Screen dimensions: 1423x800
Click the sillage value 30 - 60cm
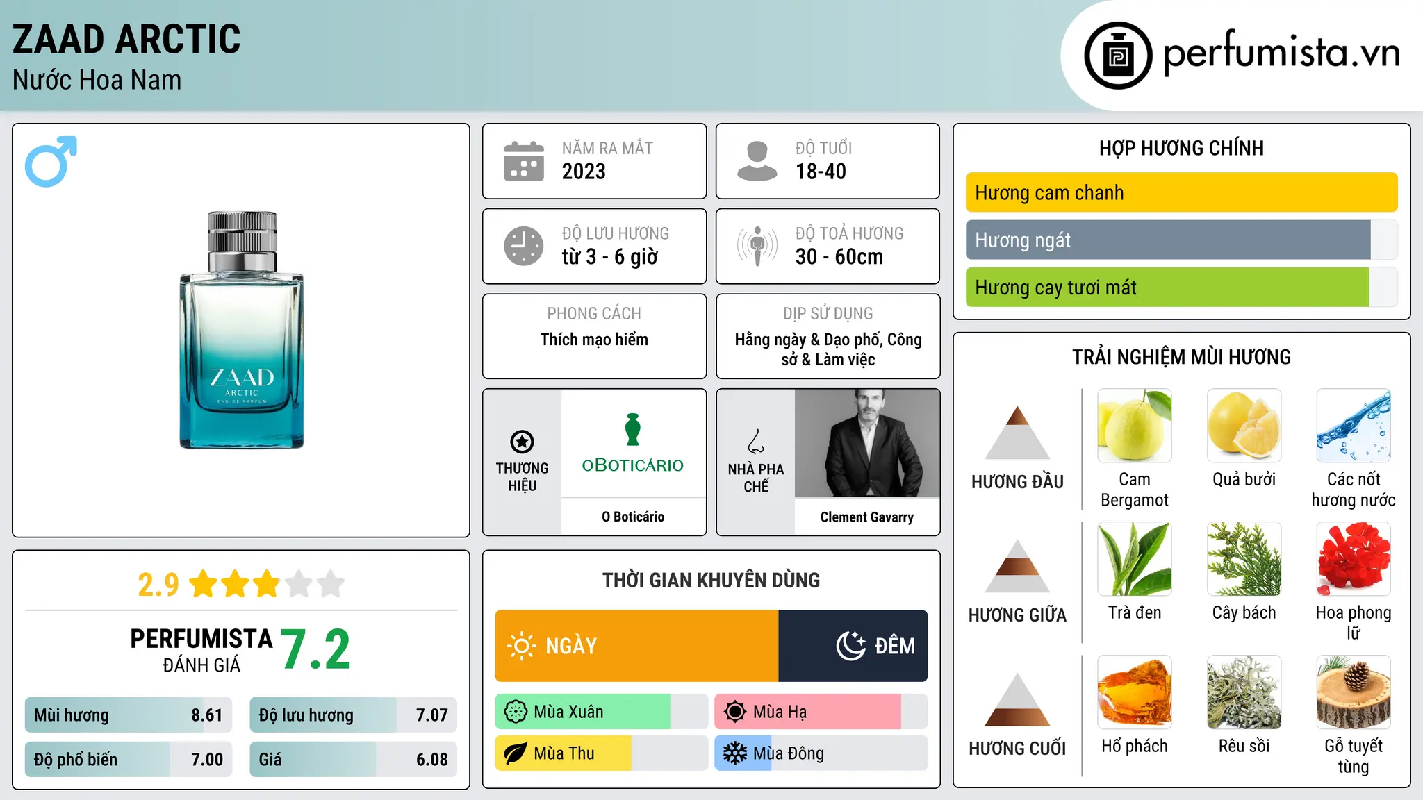[839, 257]
